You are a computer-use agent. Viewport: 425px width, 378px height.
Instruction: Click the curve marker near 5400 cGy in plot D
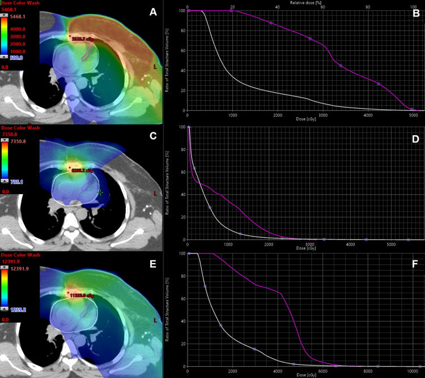click(409, 240)
